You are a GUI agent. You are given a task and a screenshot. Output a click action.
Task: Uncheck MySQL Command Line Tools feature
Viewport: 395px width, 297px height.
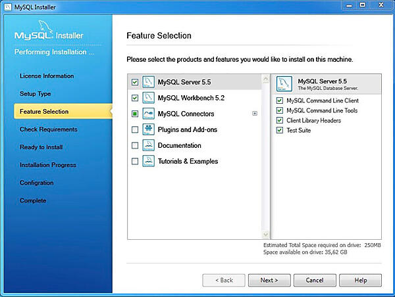coord(280,110)
